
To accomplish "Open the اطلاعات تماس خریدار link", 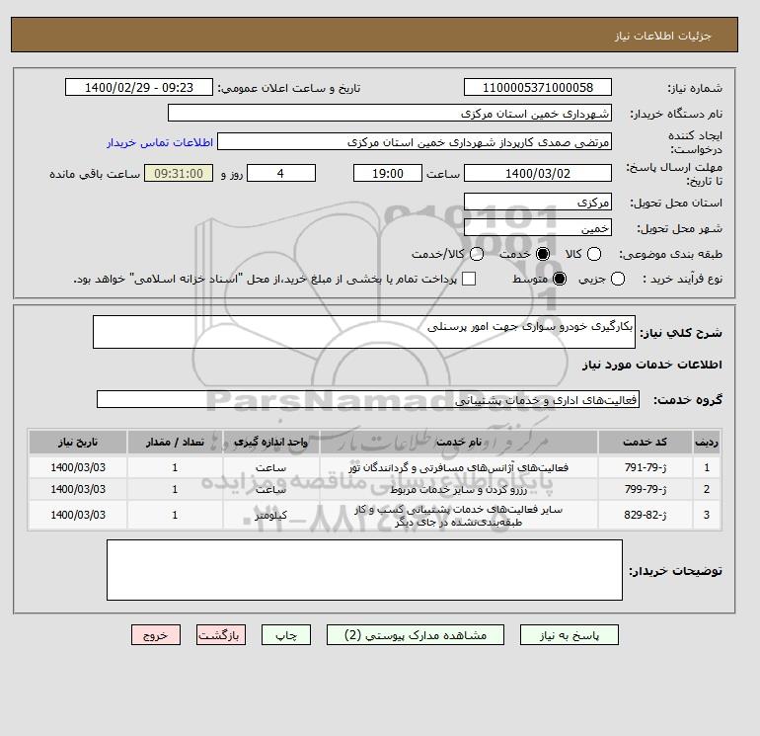I will [x=160, y=142].
